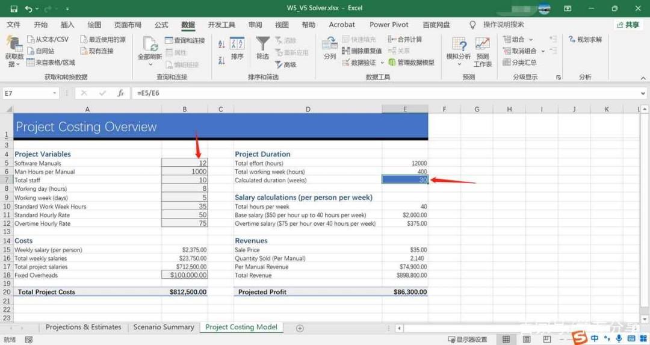Click into the formula bar showing =E5/E6
This screenshot has width=650, height=345.
tap(386, 93)
